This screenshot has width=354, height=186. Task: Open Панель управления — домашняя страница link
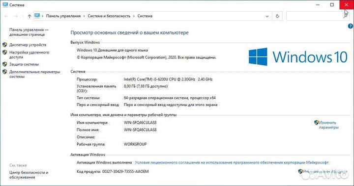(x=29, y=32)
